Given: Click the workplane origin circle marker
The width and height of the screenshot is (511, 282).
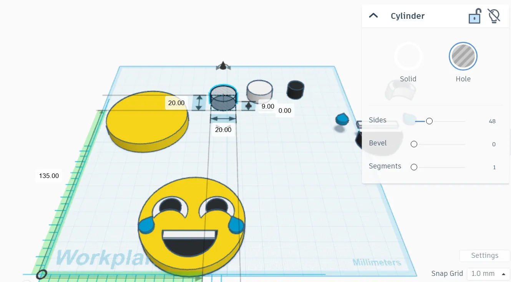Looking at the screenshot, I should click(x=41, y=274).
